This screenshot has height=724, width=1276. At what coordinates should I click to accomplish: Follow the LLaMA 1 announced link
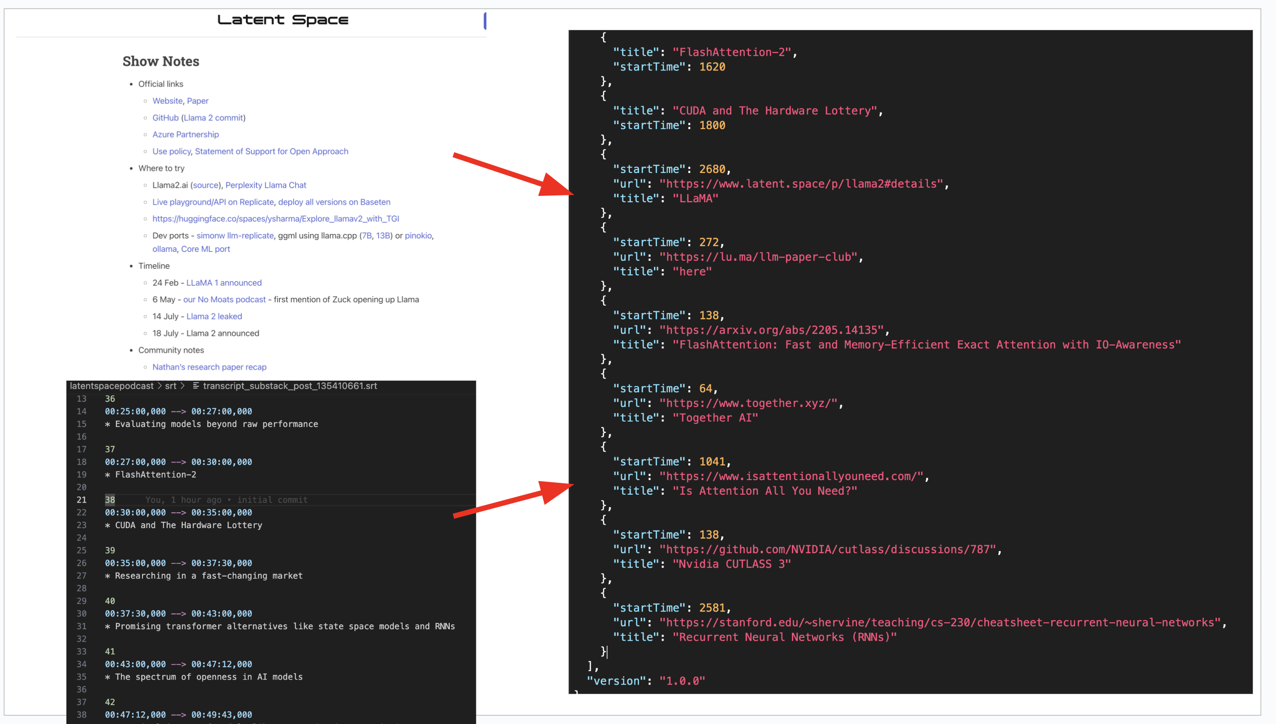tap(224, 283)
